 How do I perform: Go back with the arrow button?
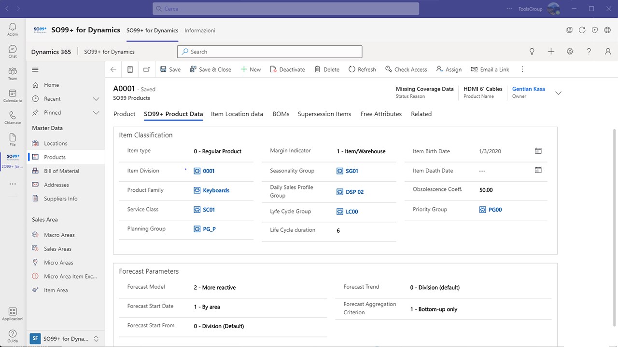coord(113,69)
